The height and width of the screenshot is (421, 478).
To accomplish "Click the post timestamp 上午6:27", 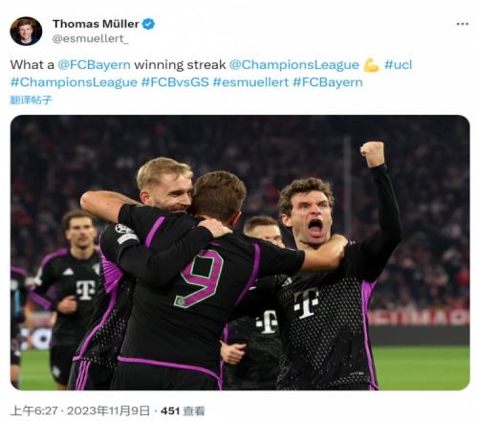I will (33, 410).
